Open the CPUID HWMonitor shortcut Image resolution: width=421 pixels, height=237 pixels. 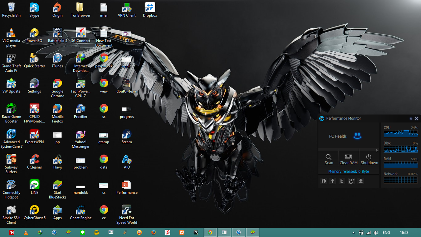click(34, 114)
